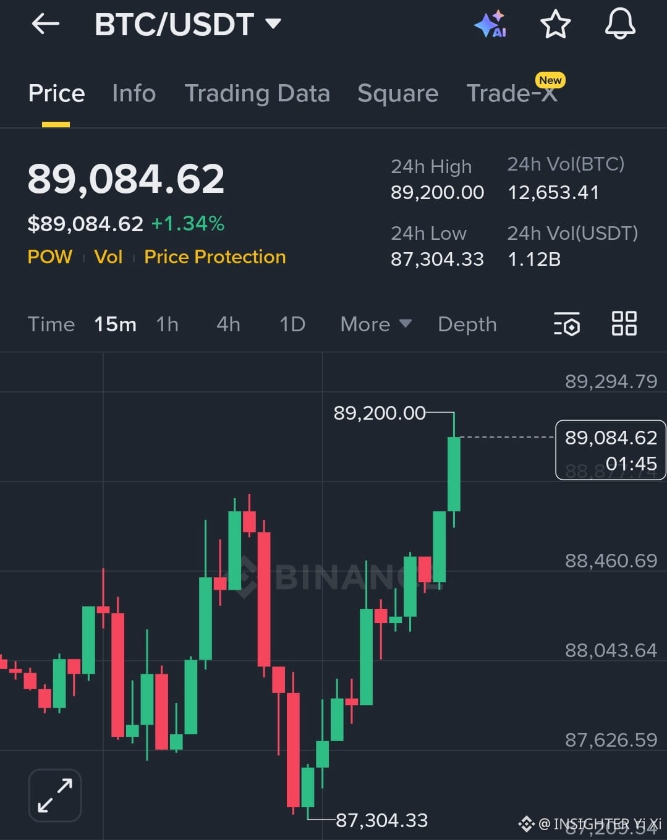Favorite BTC/USDT using the star icon
This screenshot has height=840, width=667.
(555, 24)
